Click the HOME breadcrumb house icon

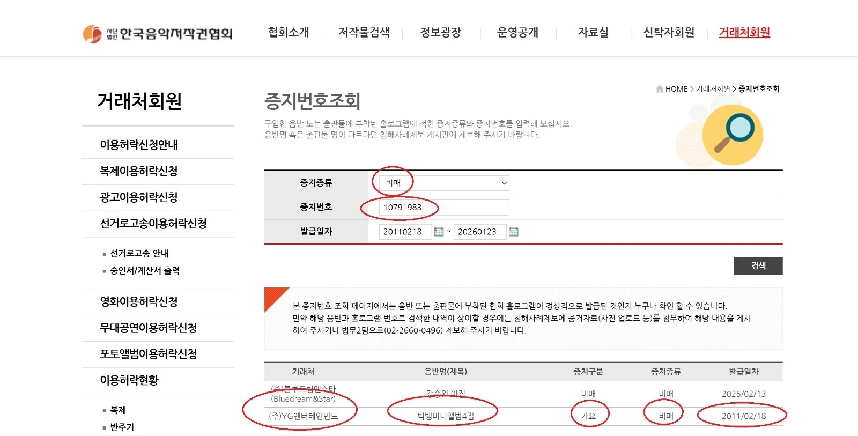pyautogui.click(x=660, y=89)
